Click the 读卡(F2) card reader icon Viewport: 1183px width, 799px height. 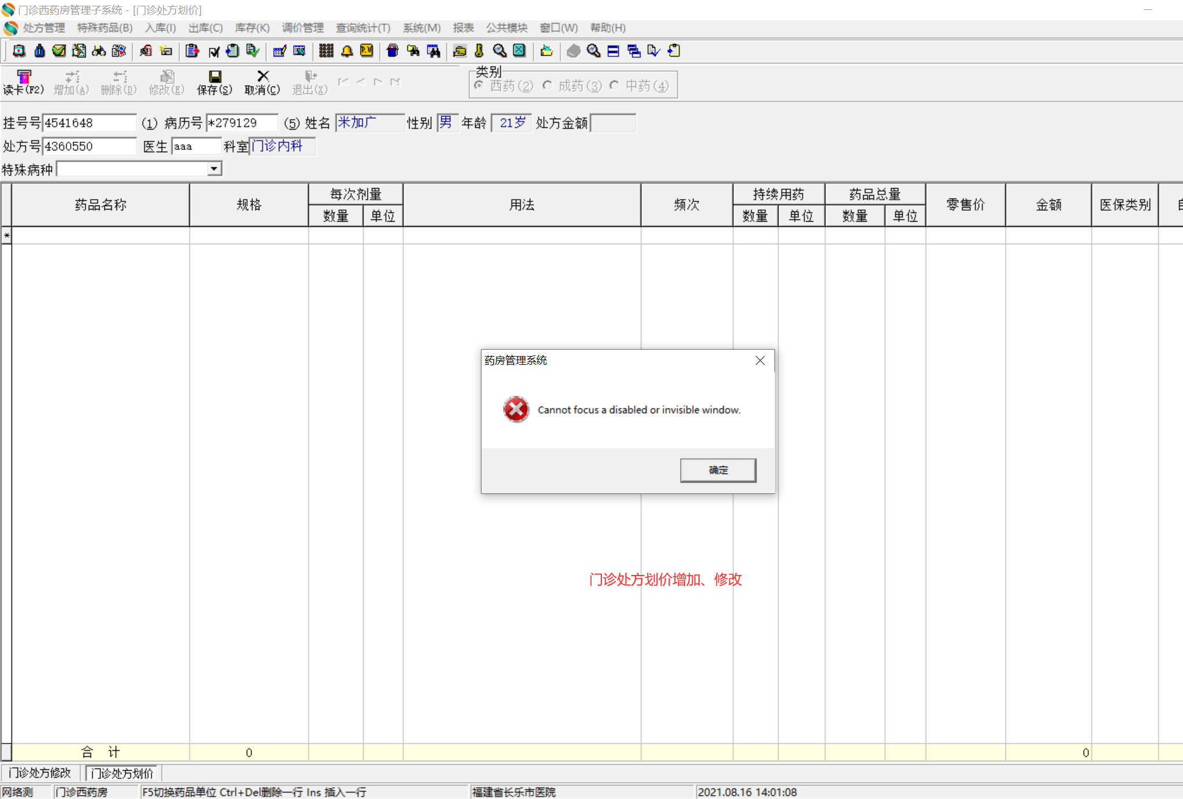click(x=23, y=77)
